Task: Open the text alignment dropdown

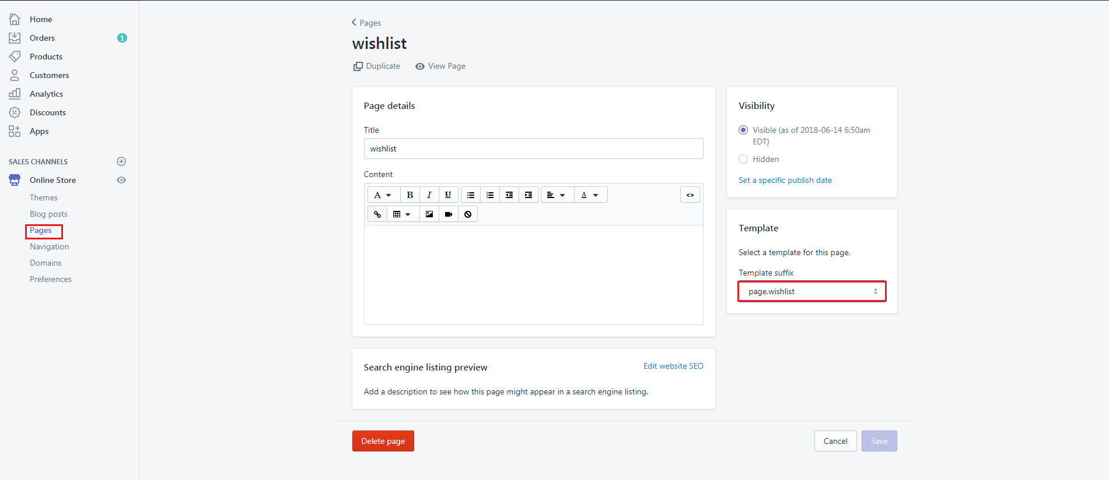Action: [x=556, y=195]
